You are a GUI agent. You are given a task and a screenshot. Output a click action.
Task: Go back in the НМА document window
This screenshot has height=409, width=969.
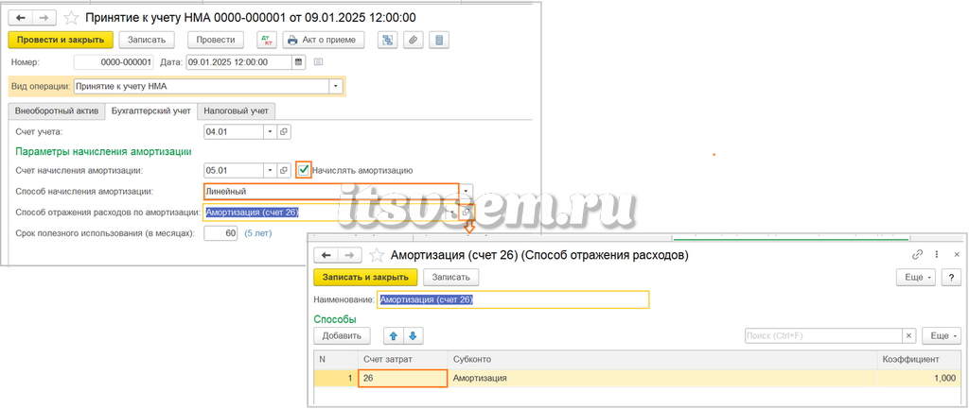pos(20,17)
